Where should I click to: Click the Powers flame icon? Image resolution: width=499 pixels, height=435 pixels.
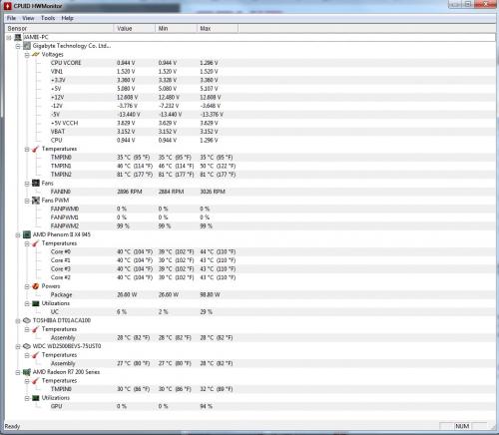point(36,286)
